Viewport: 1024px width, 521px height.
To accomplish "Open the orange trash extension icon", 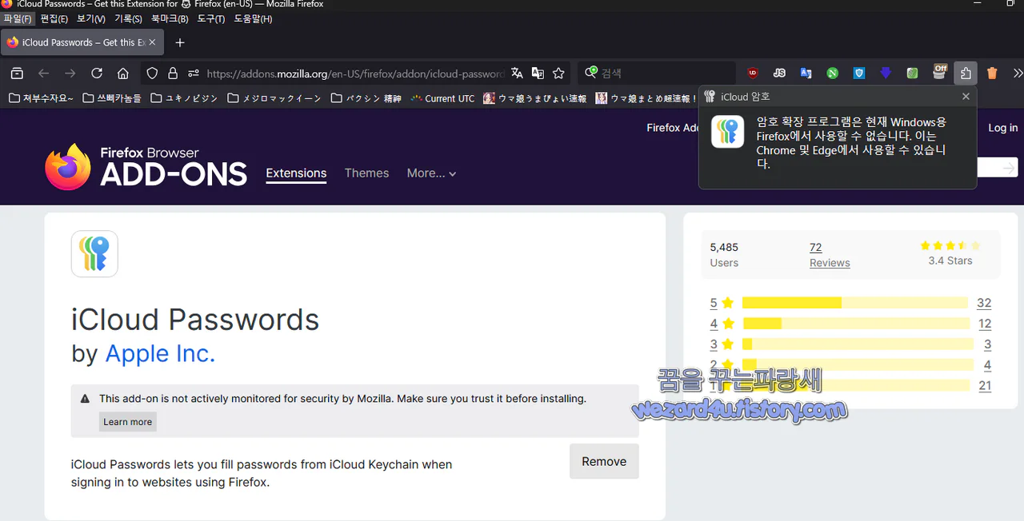I will (x=992, y=74).
